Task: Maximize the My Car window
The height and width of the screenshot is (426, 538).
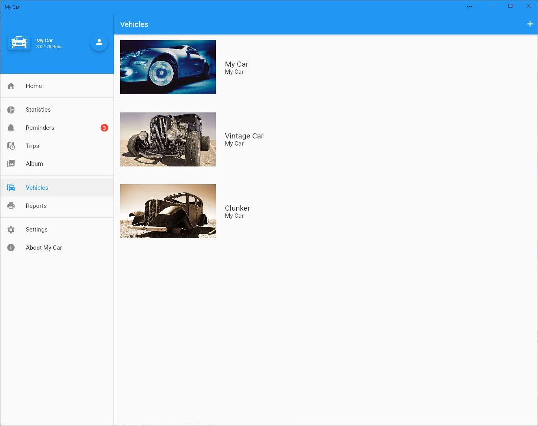Action: point(510,6)
